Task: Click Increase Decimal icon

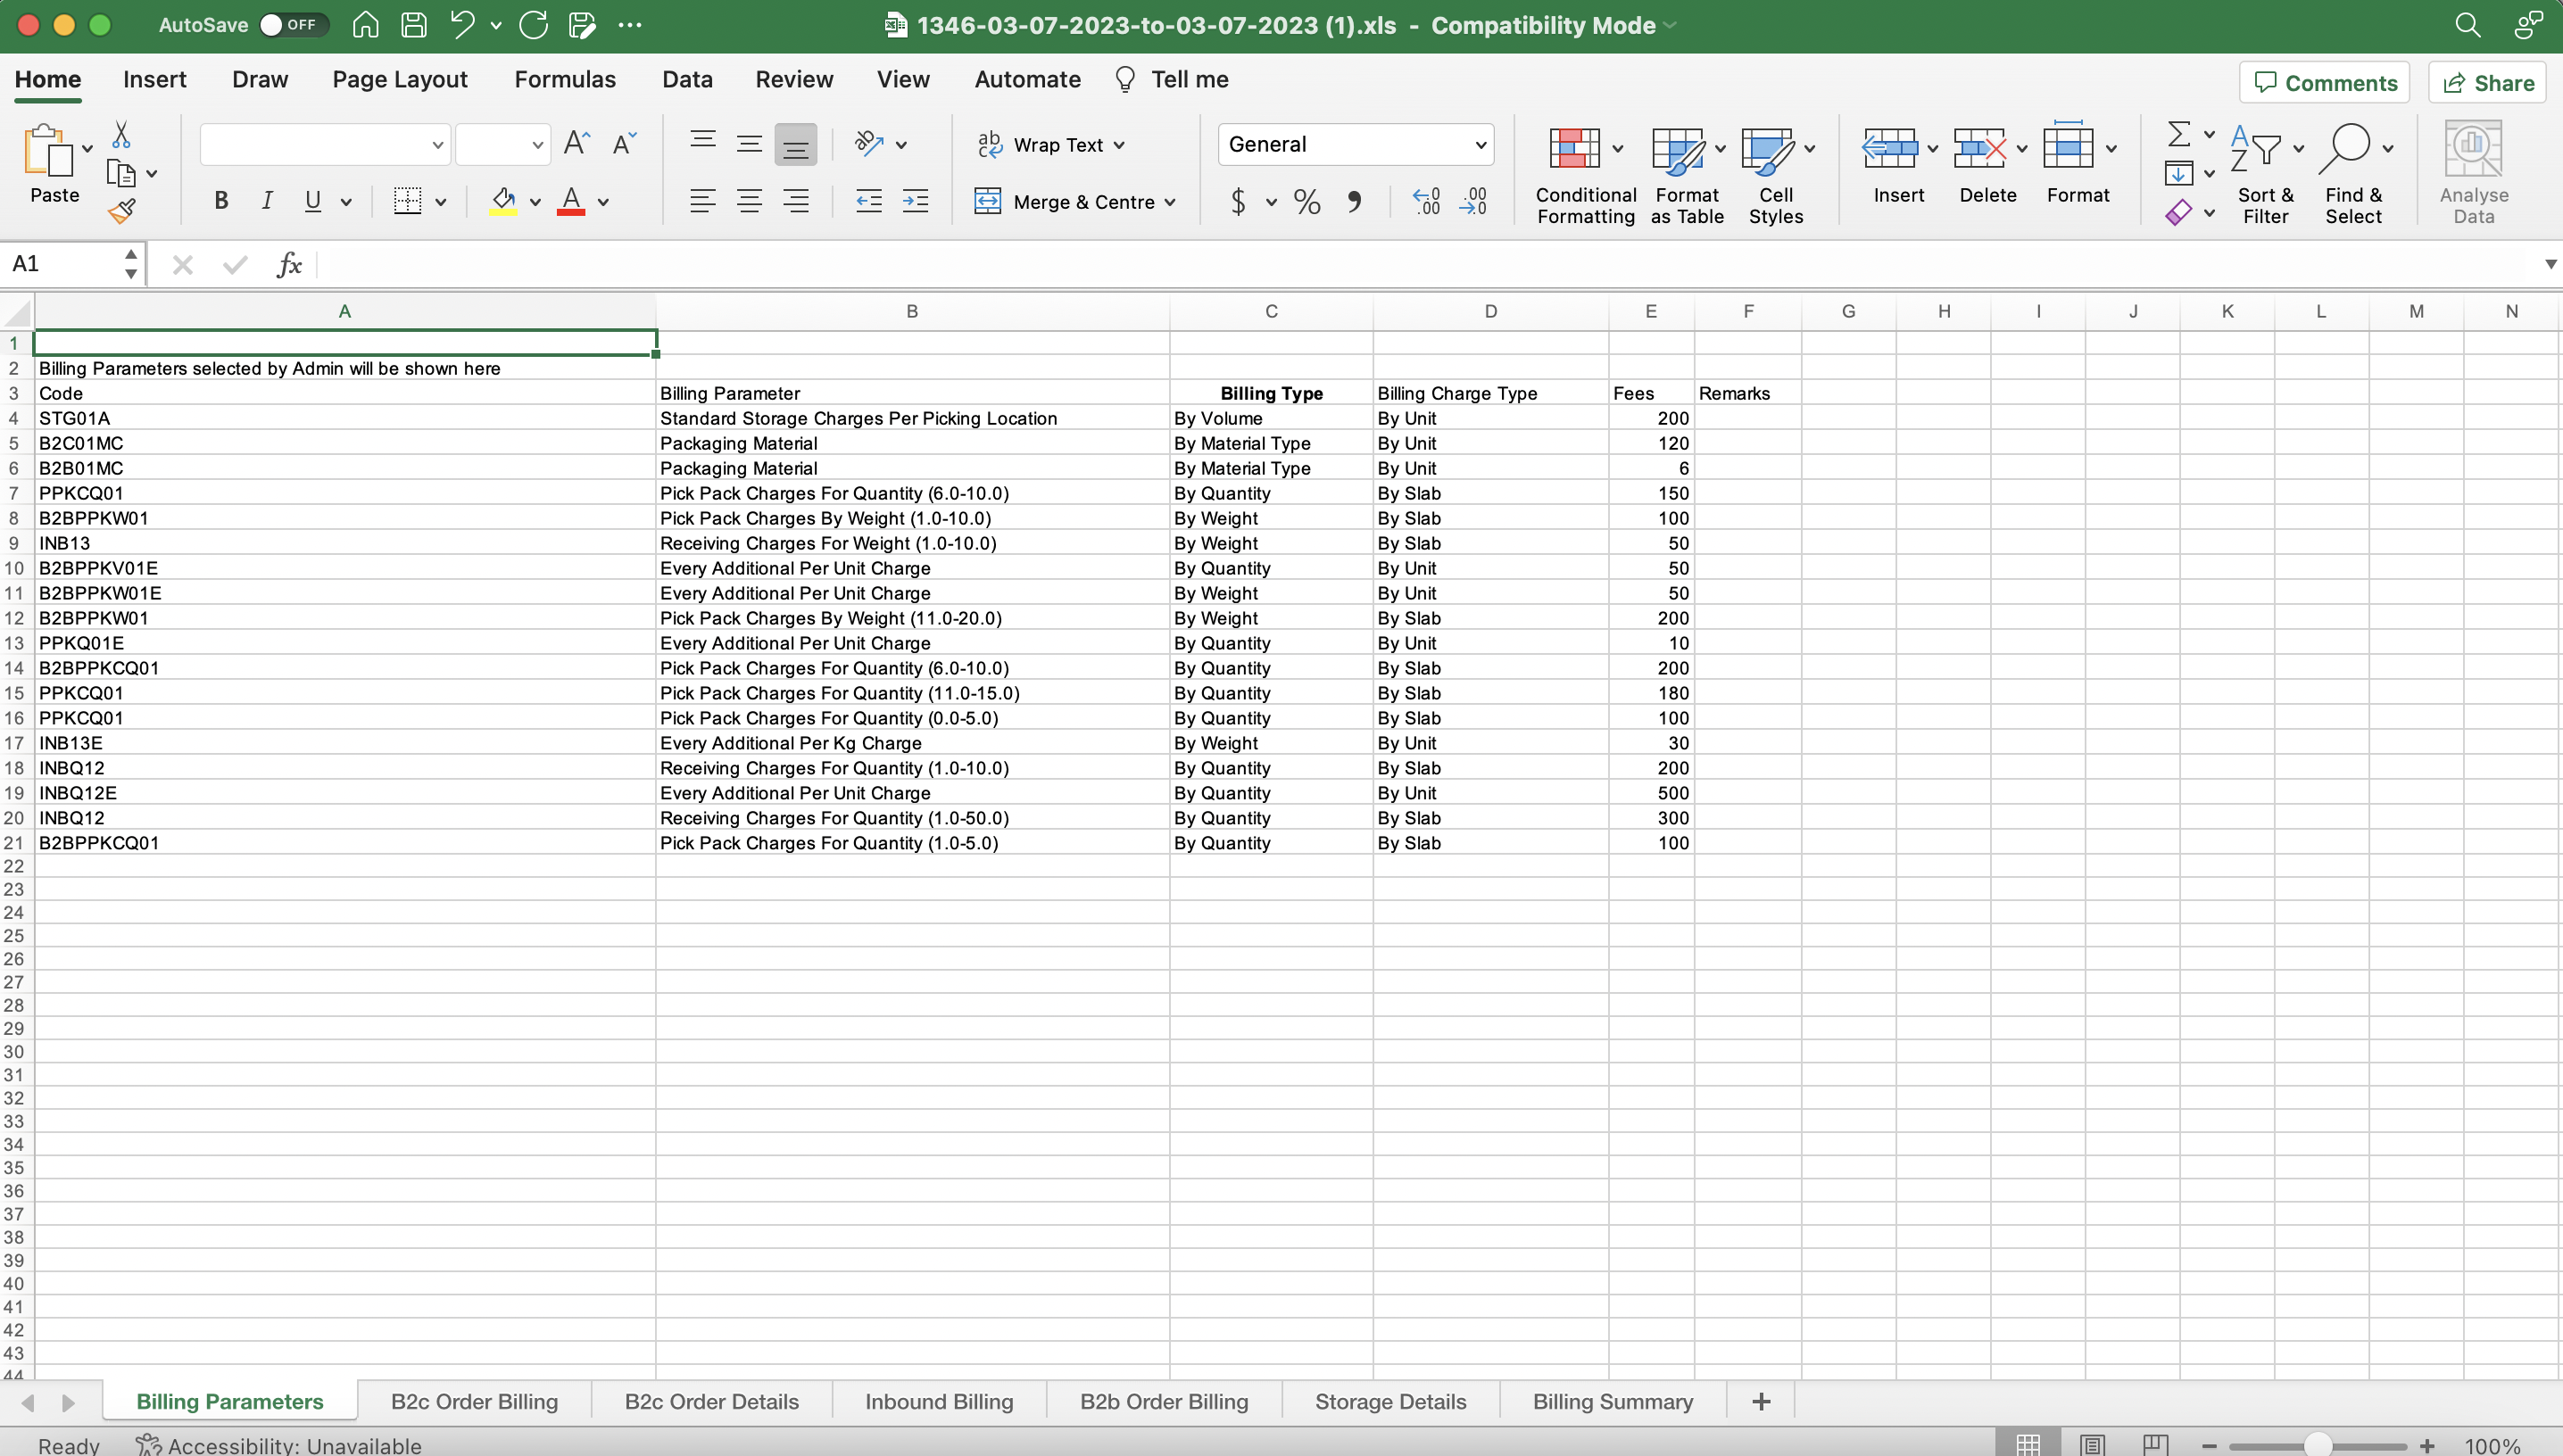Action: click(x=1427, y=202)
